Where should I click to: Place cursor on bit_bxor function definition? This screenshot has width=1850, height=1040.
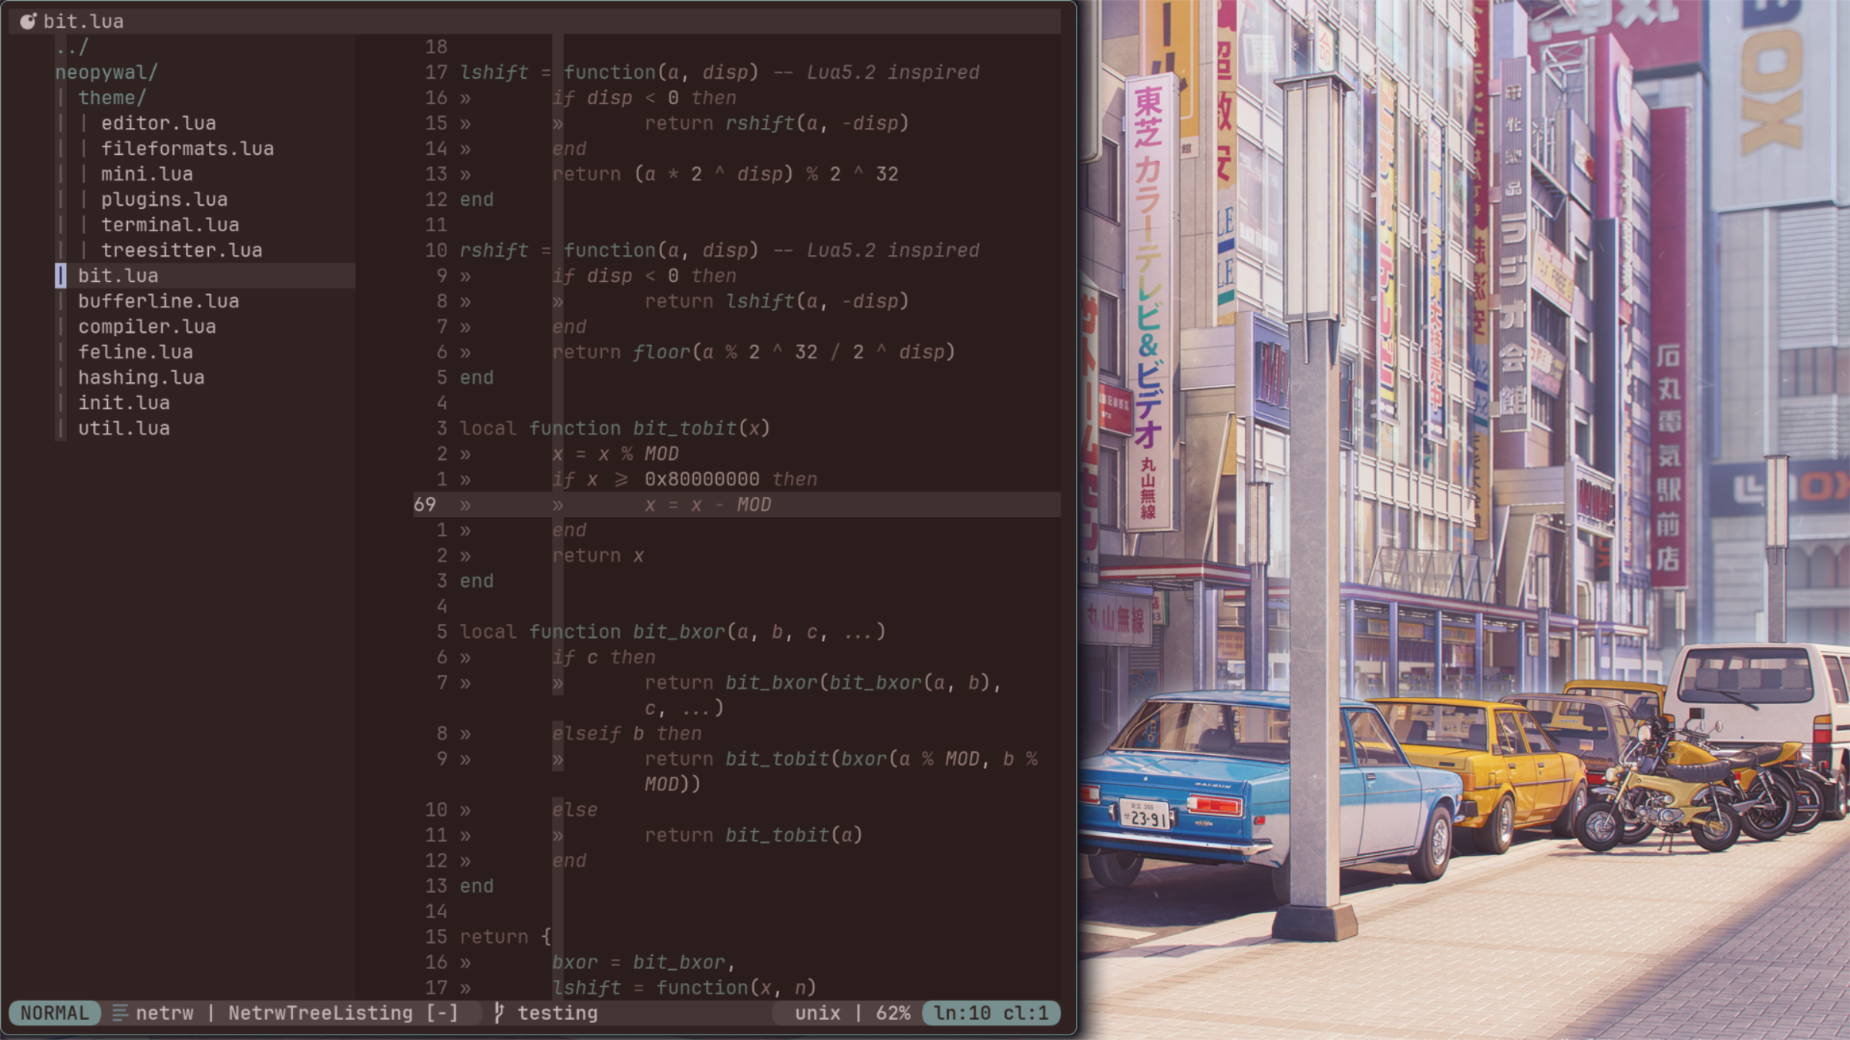tap(678, 632)
